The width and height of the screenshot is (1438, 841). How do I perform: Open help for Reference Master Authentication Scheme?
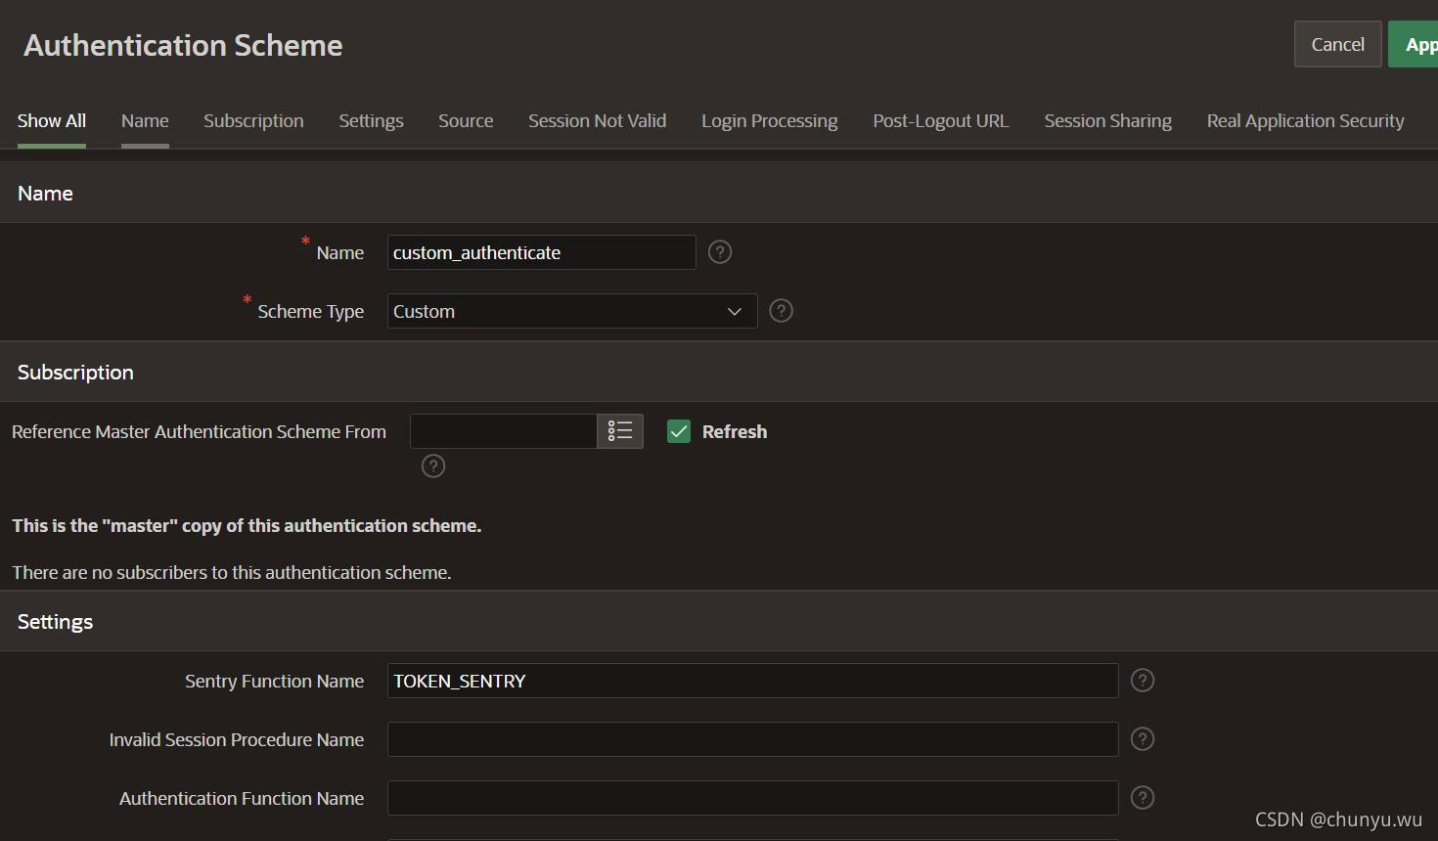[x=432, y=465]
